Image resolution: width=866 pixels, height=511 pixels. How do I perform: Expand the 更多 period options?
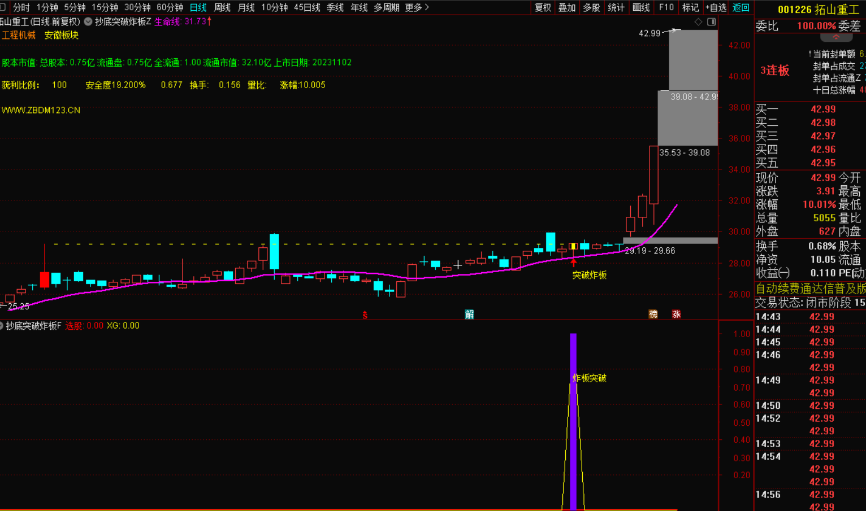click(x=417, y=7)
